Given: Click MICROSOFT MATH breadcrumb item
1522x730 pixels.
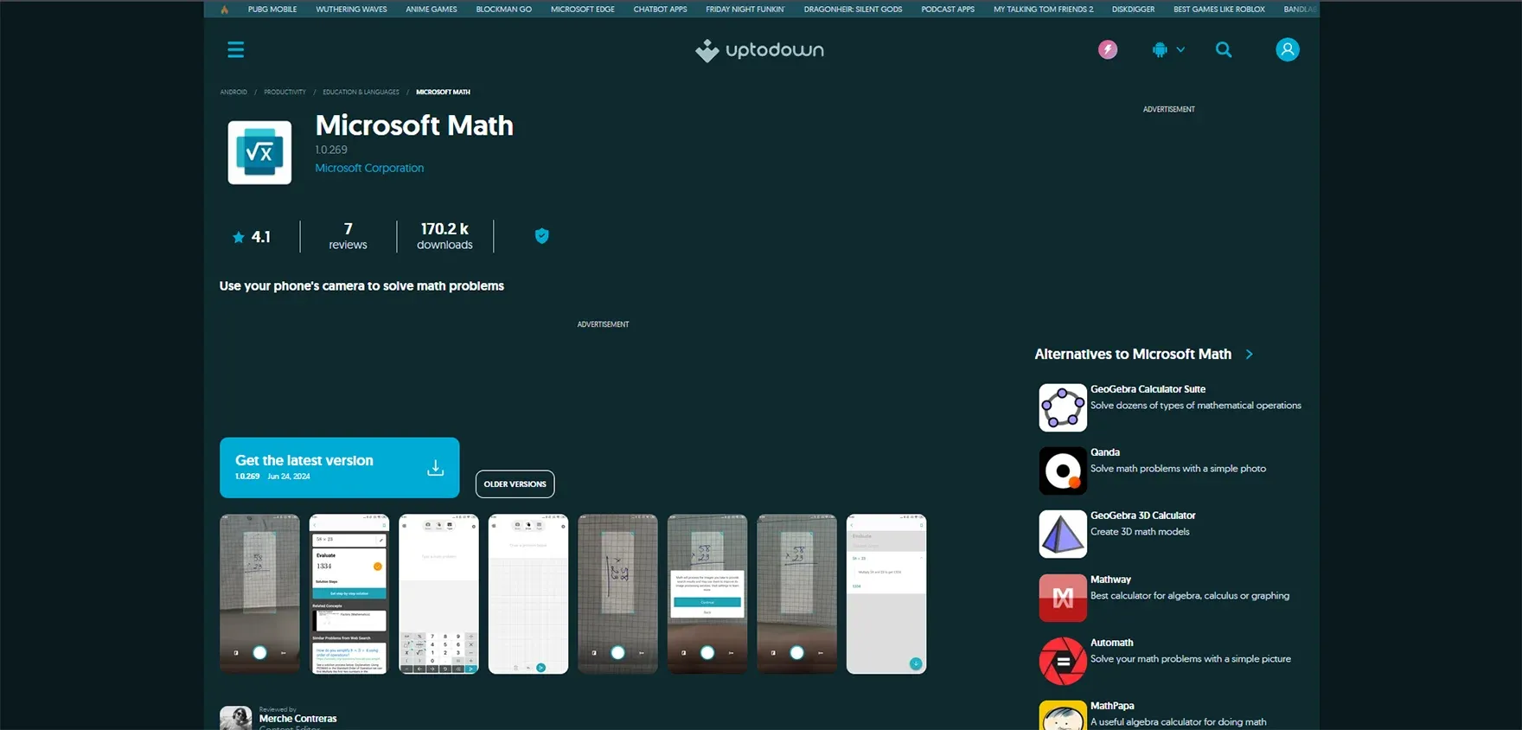Looking at the screenshot, I should point(443,92).
